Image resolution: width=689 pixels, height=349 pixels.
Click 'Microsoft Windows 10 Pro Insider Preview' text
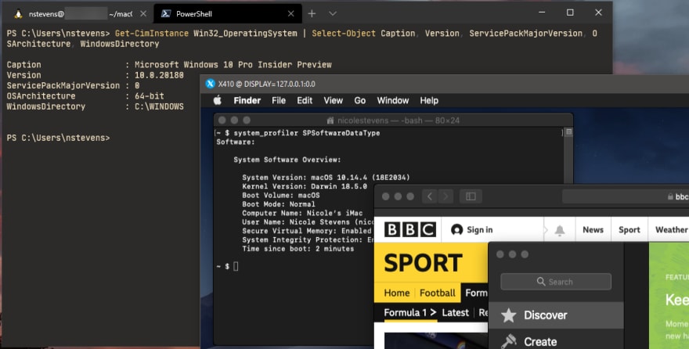233,64
